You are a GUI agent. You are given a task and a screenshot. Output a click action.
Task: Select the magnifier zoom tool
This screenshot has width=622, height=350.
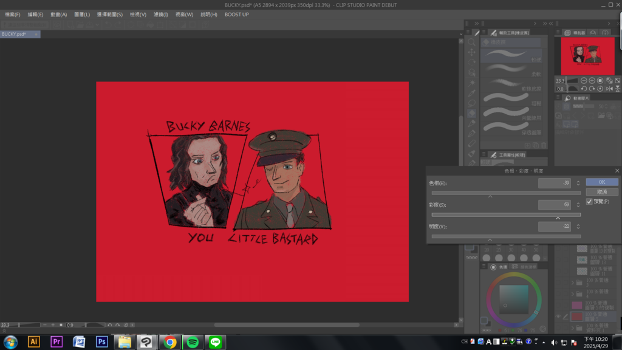(x=471, y=42)
